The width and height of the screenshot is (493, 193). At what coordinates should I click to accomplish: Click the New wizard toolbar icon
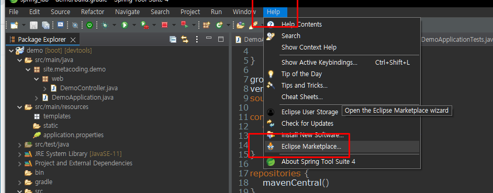click(14, 25)
